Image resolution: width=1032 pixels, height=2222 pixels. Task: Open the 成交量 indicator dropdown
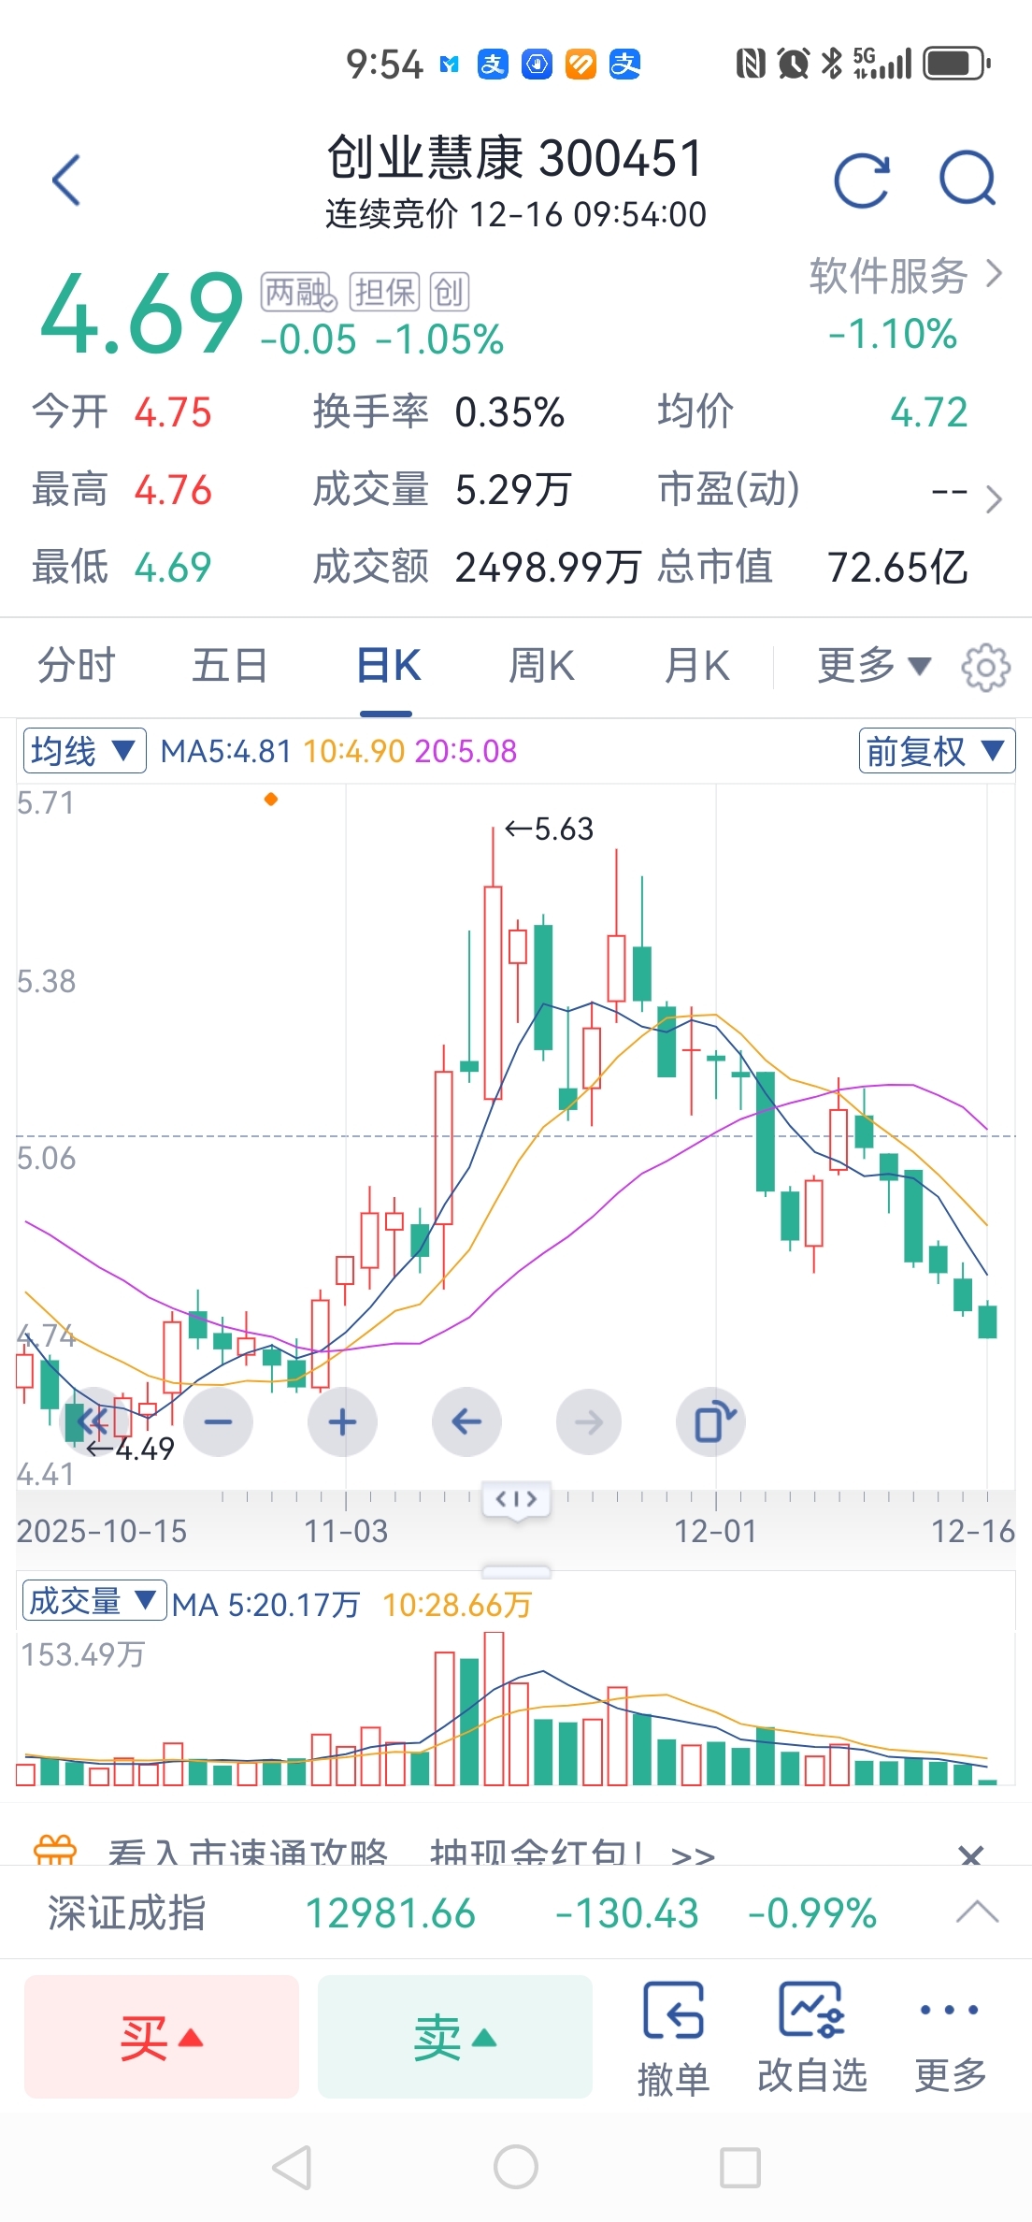pos(93,1601)
